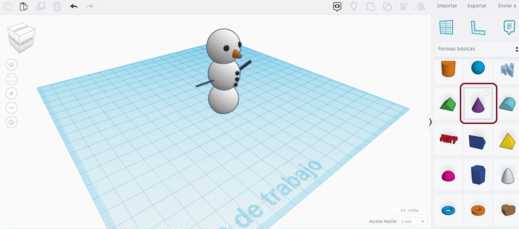
Task: Select the brown heart shape
Action: (x=508, y=210)
